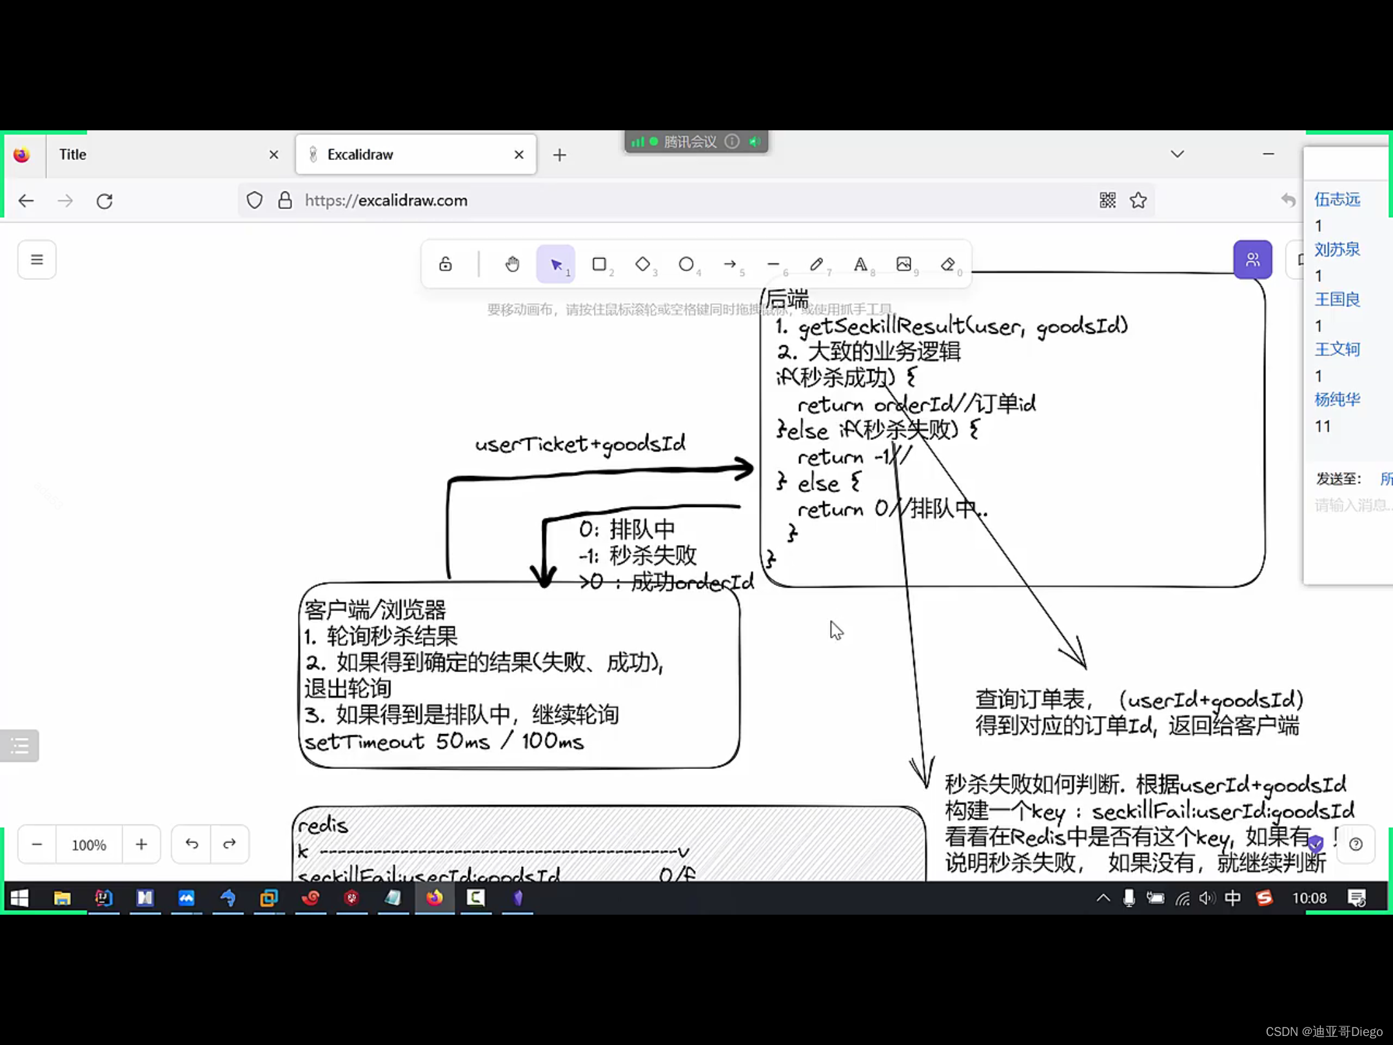Open the Excalidraw hamburger menu

(37, 260)
